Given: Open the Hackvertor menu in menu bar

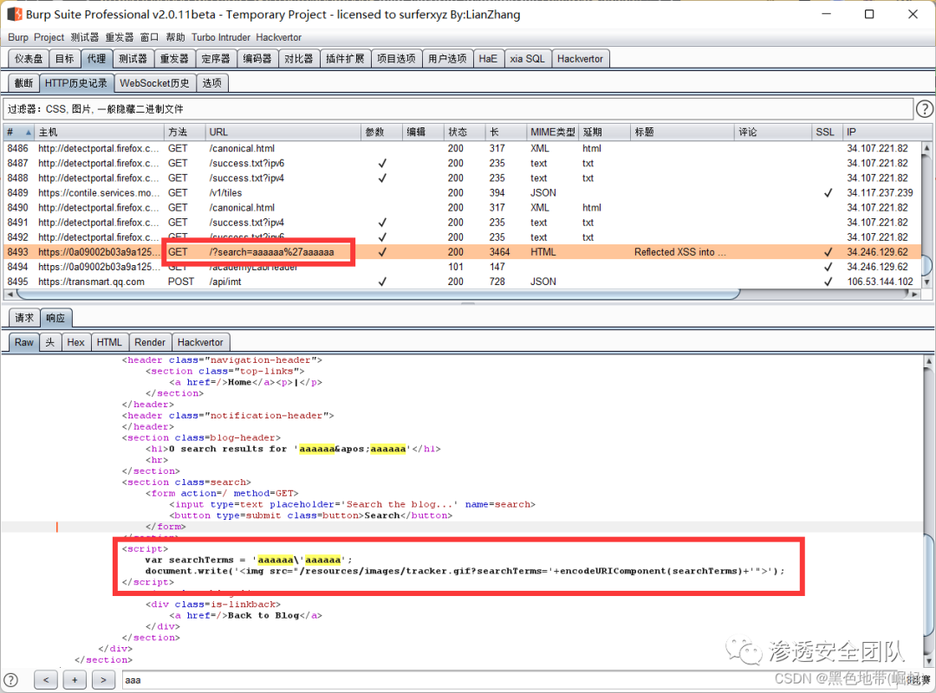Looking at the screenshot, I should [279, 37].
